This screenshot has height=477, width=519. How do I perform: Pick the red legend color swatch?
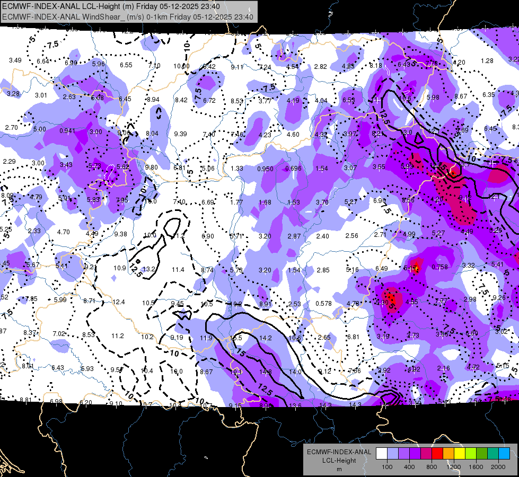437,454
